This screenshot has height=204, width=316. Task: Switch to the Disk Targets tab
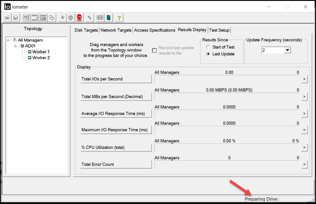(86, 30)
